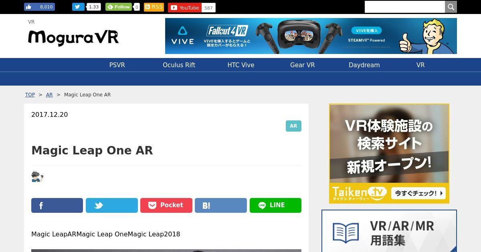Click the Magic Leap One AR breadcrumb text
Screen dimensions: 481x252
87,95
